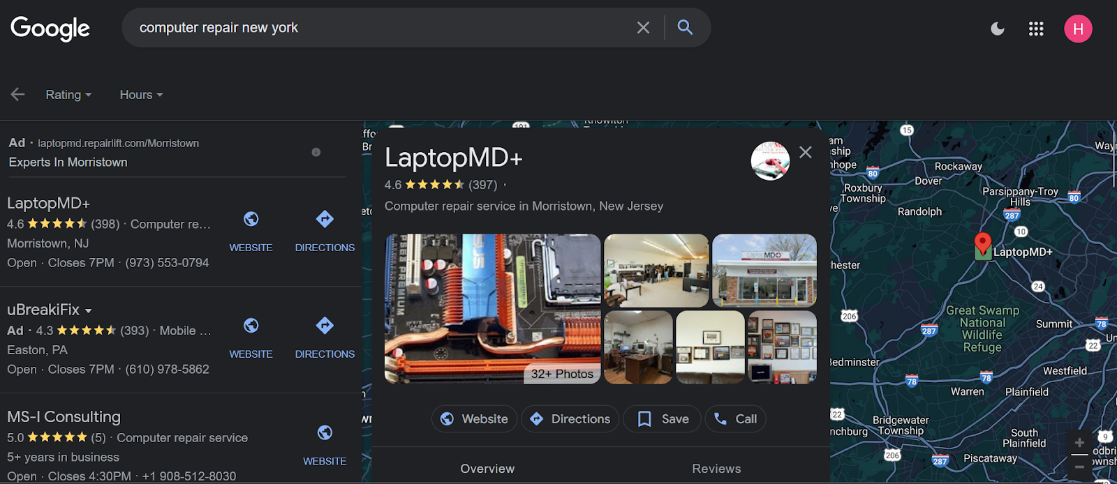1117x484 pixels.
Task: Clear the search query text
Action: click(x=643, y=28)
